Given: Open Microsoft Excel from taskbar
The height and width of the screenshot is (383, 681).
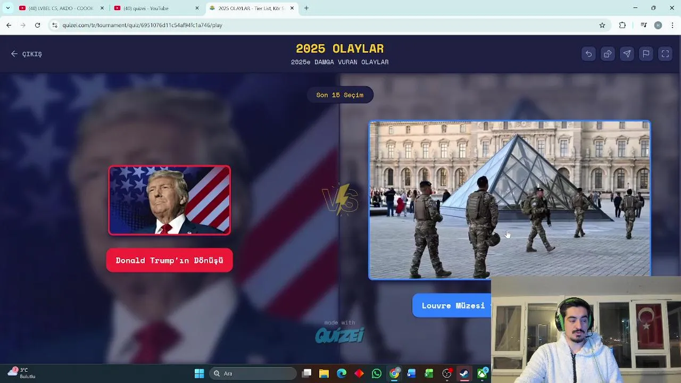Looking at the screenshot, I should pos(429,373).
